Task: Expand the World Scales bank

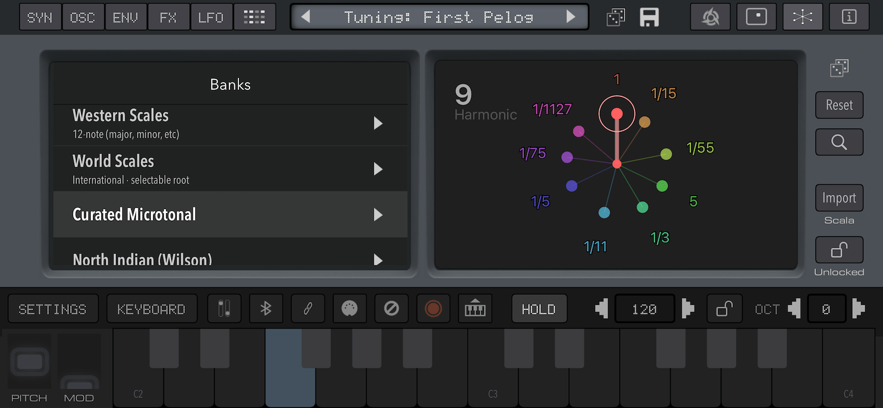Action: coord(230,168)
